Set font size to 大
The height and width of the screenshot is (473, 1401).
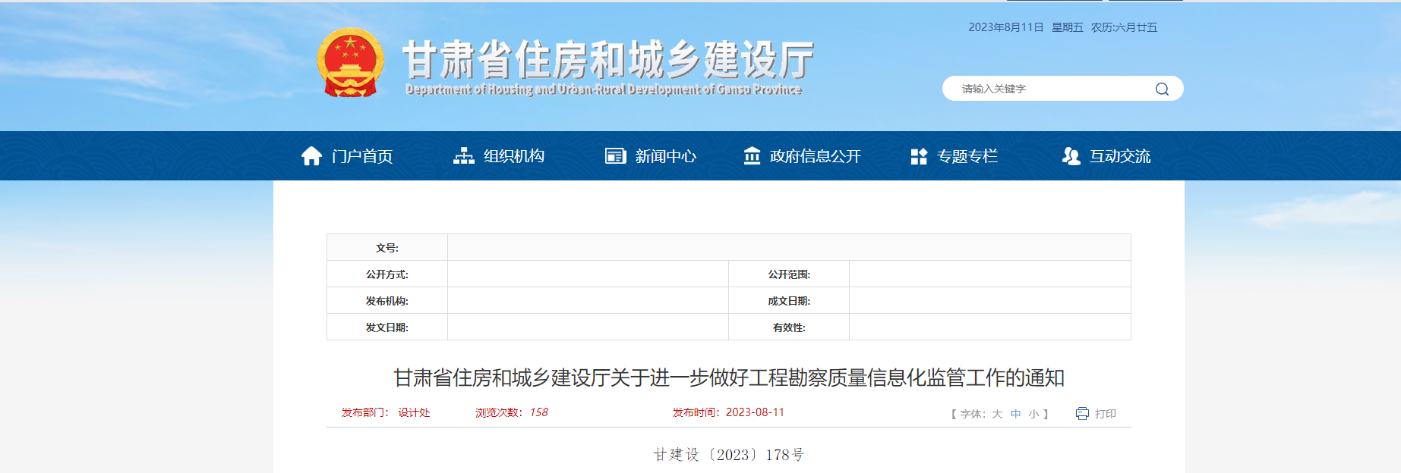click(997, 414)
